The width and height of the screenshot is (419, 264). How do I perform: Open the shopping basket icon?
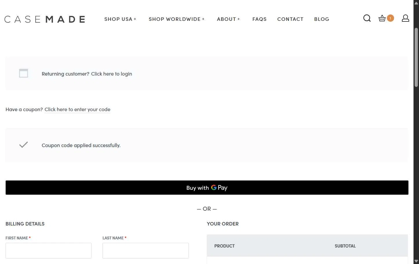382,18
